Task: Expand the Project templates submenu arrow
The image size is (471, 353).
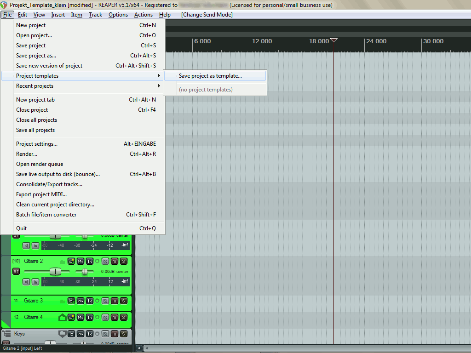Action: point(159,76)
